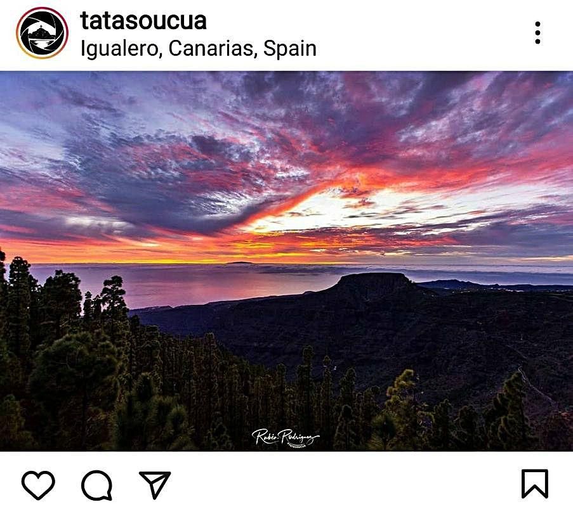Viewport: 573px width, 514px height.
Task: Visit the tatasoucua username profile link
Action: 143,21
